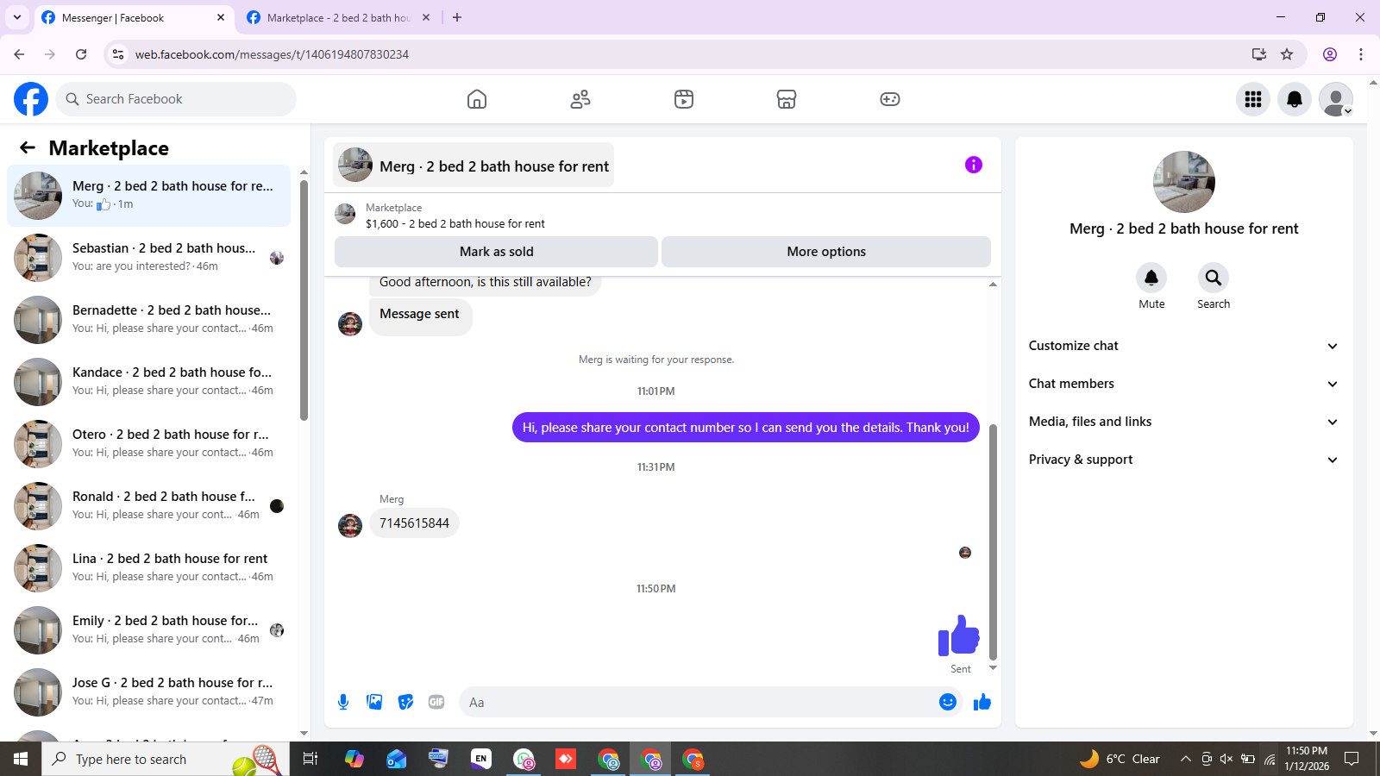Open Kandace conversation in list
This screenshot has height=776, width=1380.
[149, 382]
